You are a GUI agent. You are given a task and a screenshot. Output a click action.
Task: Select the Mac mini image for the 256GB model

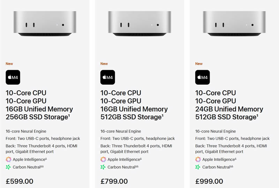(44, 24)
